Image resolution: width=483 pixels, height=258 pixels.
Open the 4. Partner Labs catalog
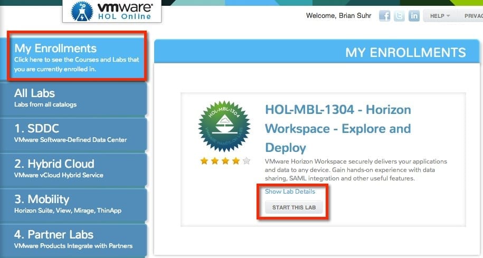pyautogui.click(x=73, y=240)
